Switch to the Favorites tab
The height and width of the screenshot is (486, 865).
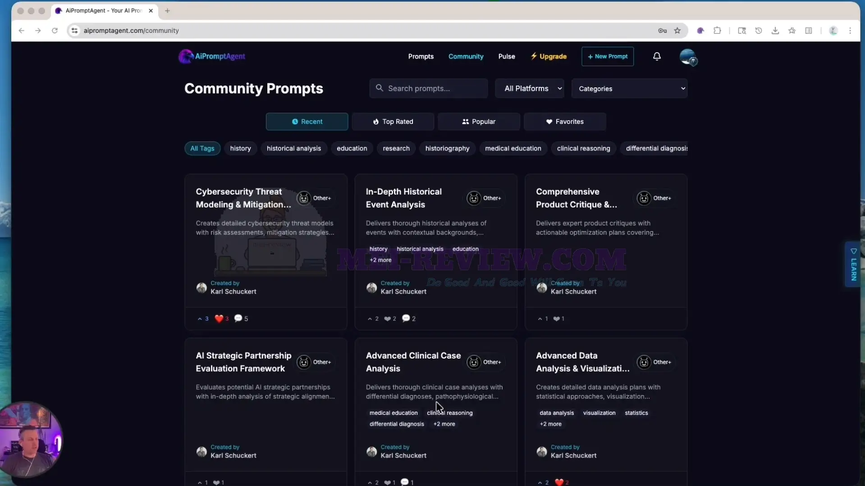coord(565,122)
